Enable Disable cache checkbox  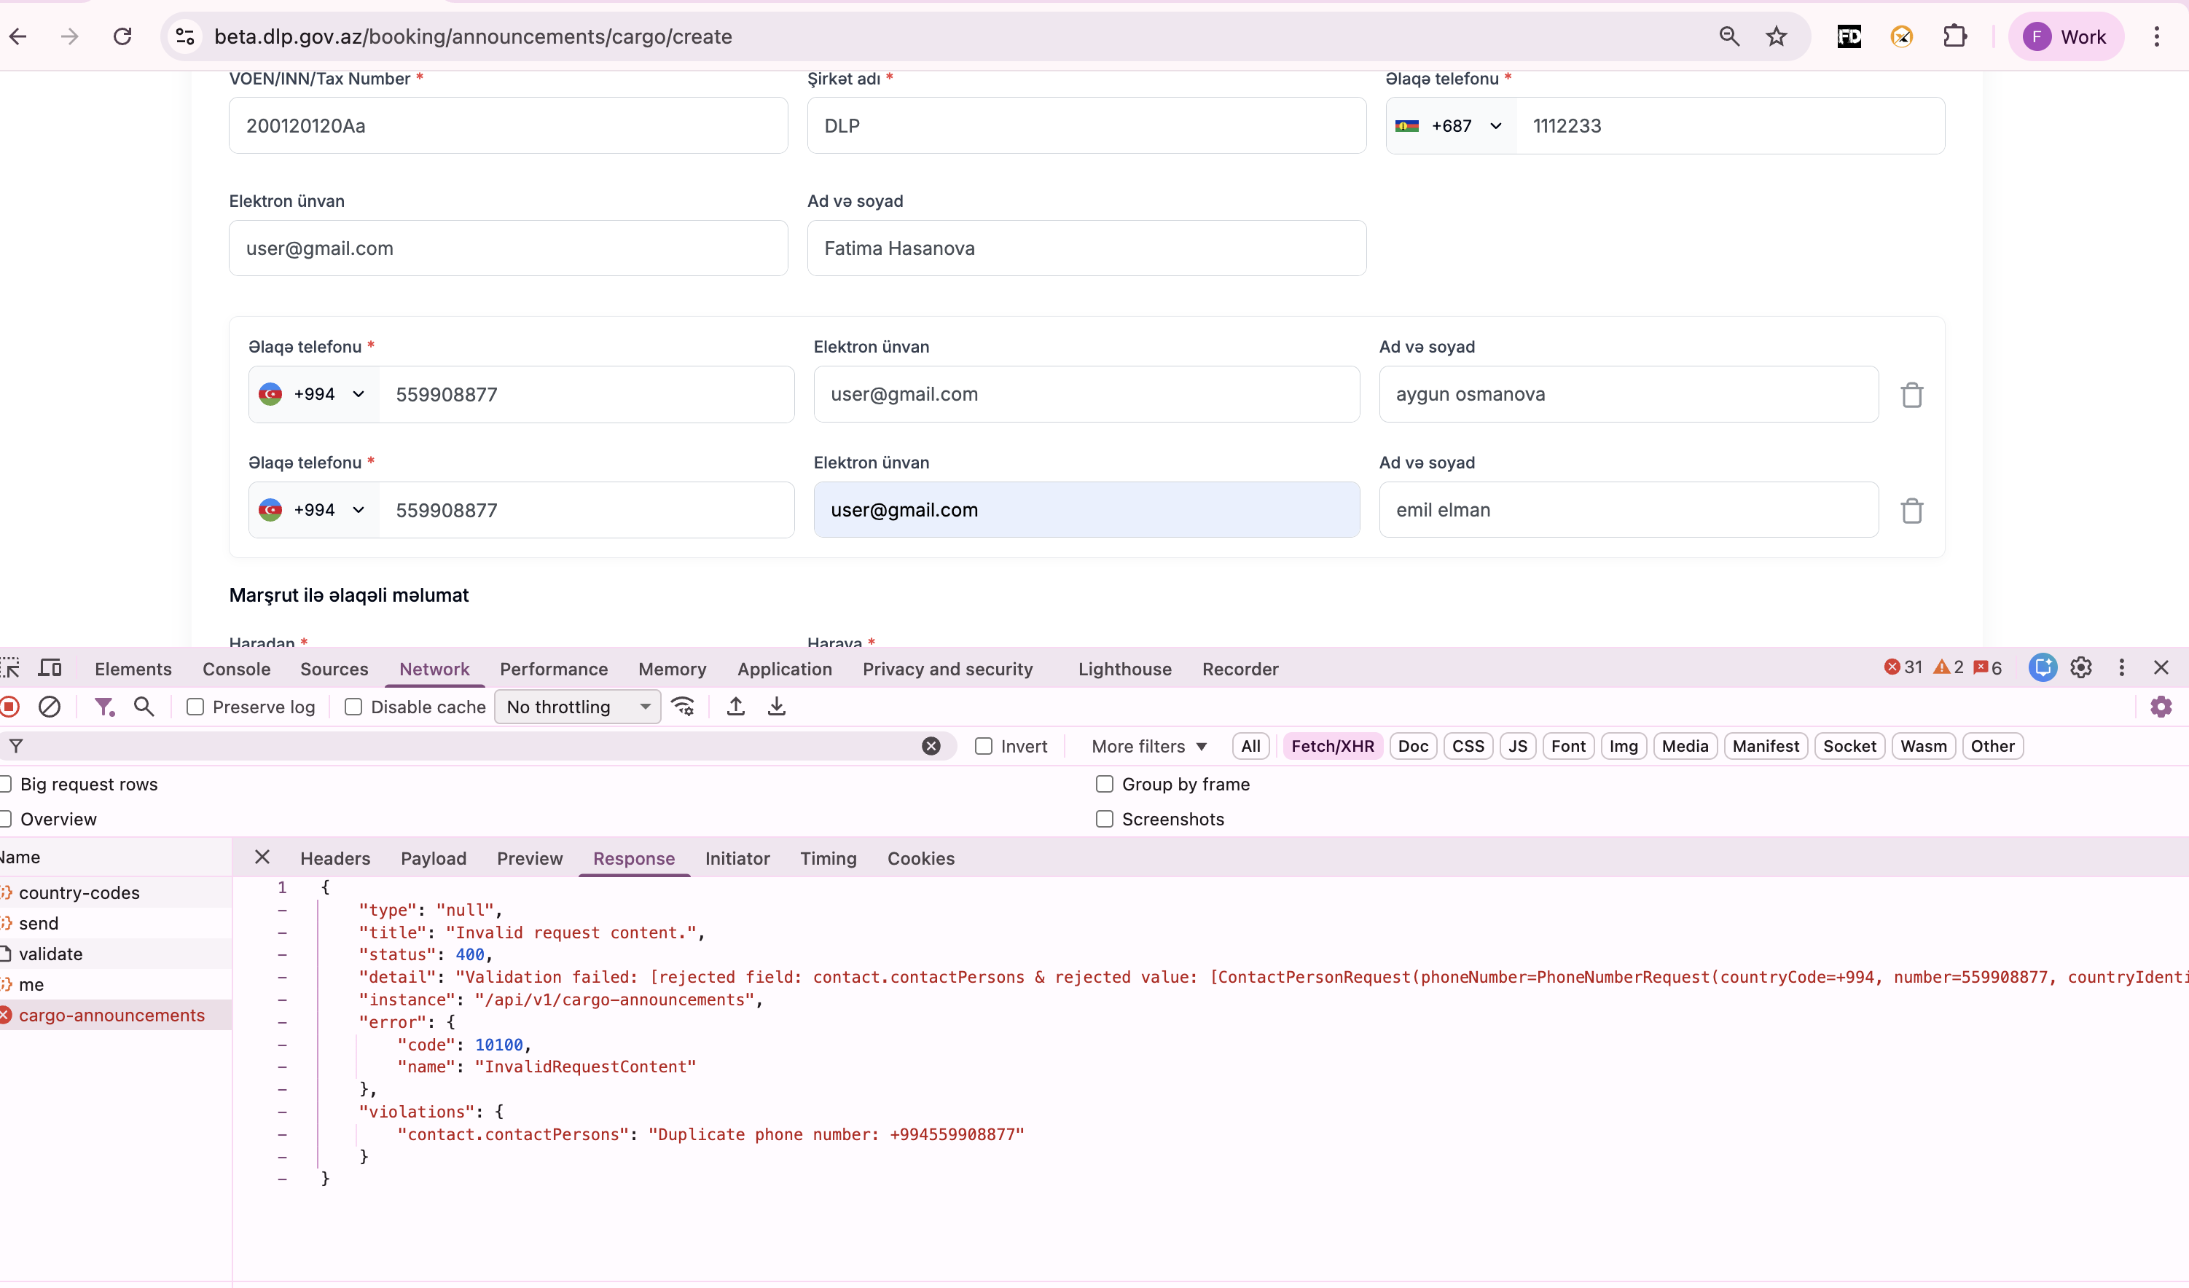353,707
